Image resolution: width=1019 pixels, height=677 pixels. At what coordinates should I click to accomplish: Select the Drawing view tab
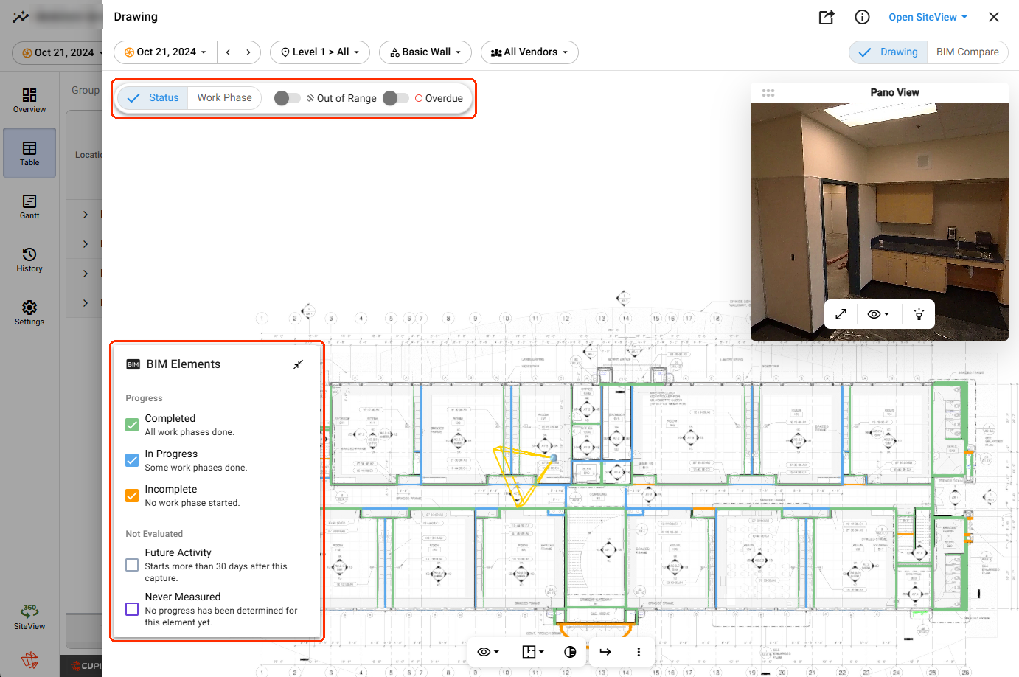(x=888, y=52)
